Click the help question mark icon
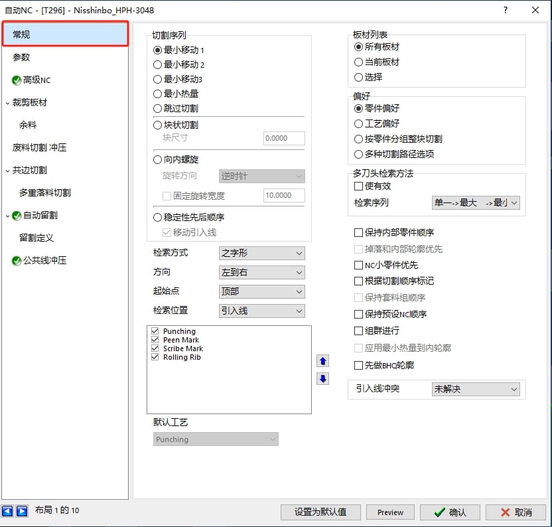Screen dimensions: 552x527 pos(506,10)
